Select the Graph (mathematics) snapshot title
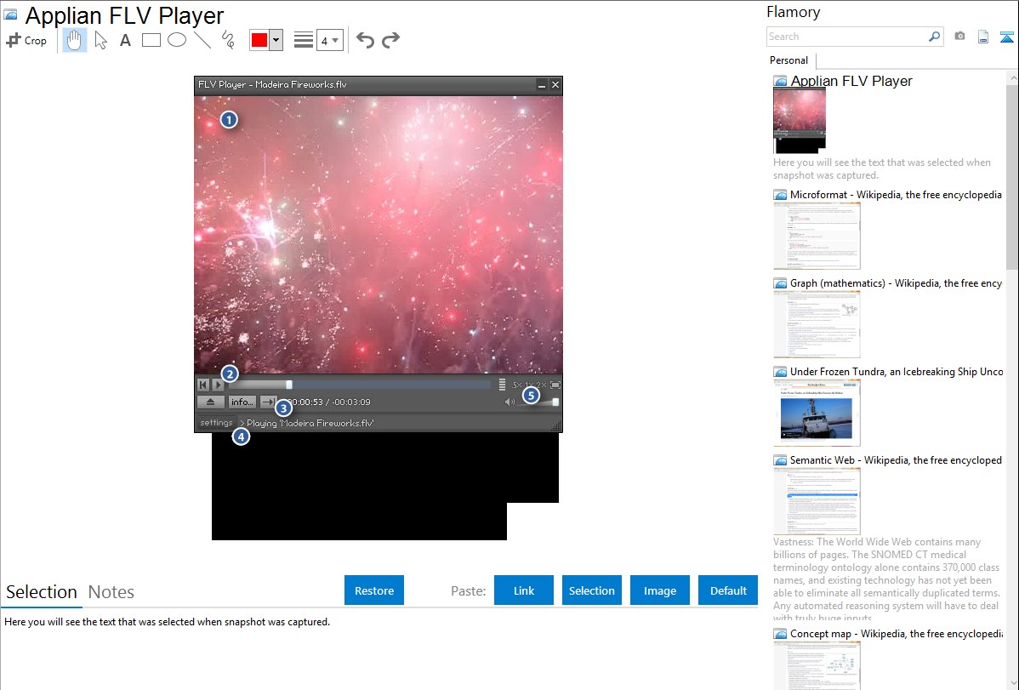 (896, 283)
